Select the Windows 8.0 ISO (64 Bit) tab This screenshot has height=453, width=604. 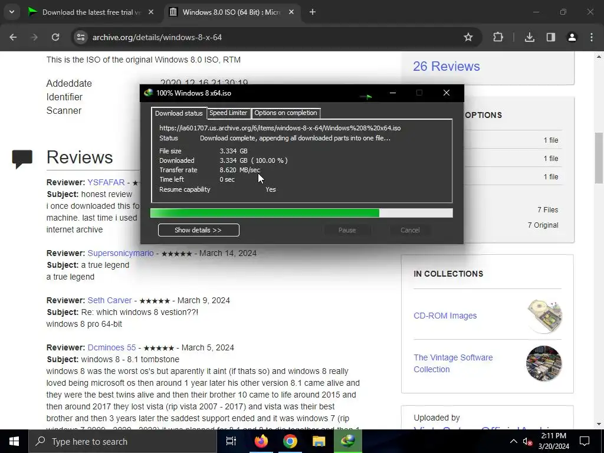[x=231, y=12]
